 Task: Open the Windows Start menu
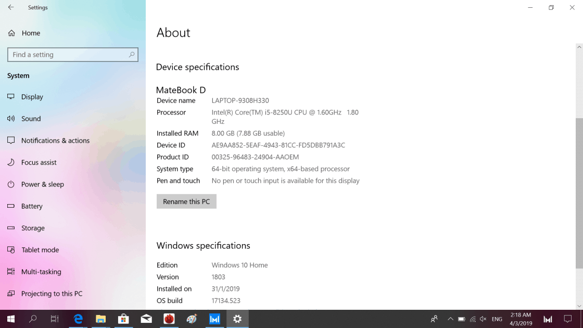coord(11,319)
